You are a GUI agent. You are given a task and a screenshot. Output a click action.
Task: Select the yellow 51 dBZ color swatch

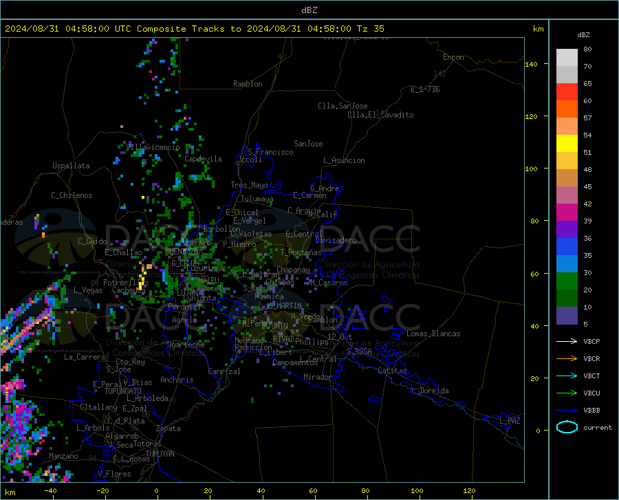[x=567, y=144]
